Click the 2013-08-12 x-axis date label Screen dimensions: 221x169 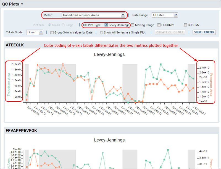coord(40,110)
